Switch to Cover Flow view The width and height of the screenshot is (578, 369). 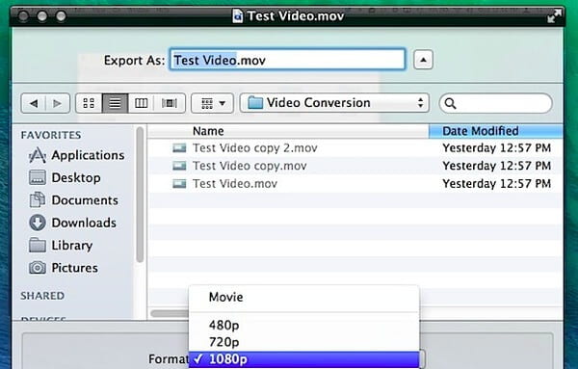(170, 103)
